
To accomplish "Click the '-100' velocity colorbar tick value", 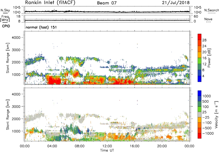I will (x=207, y=123).
